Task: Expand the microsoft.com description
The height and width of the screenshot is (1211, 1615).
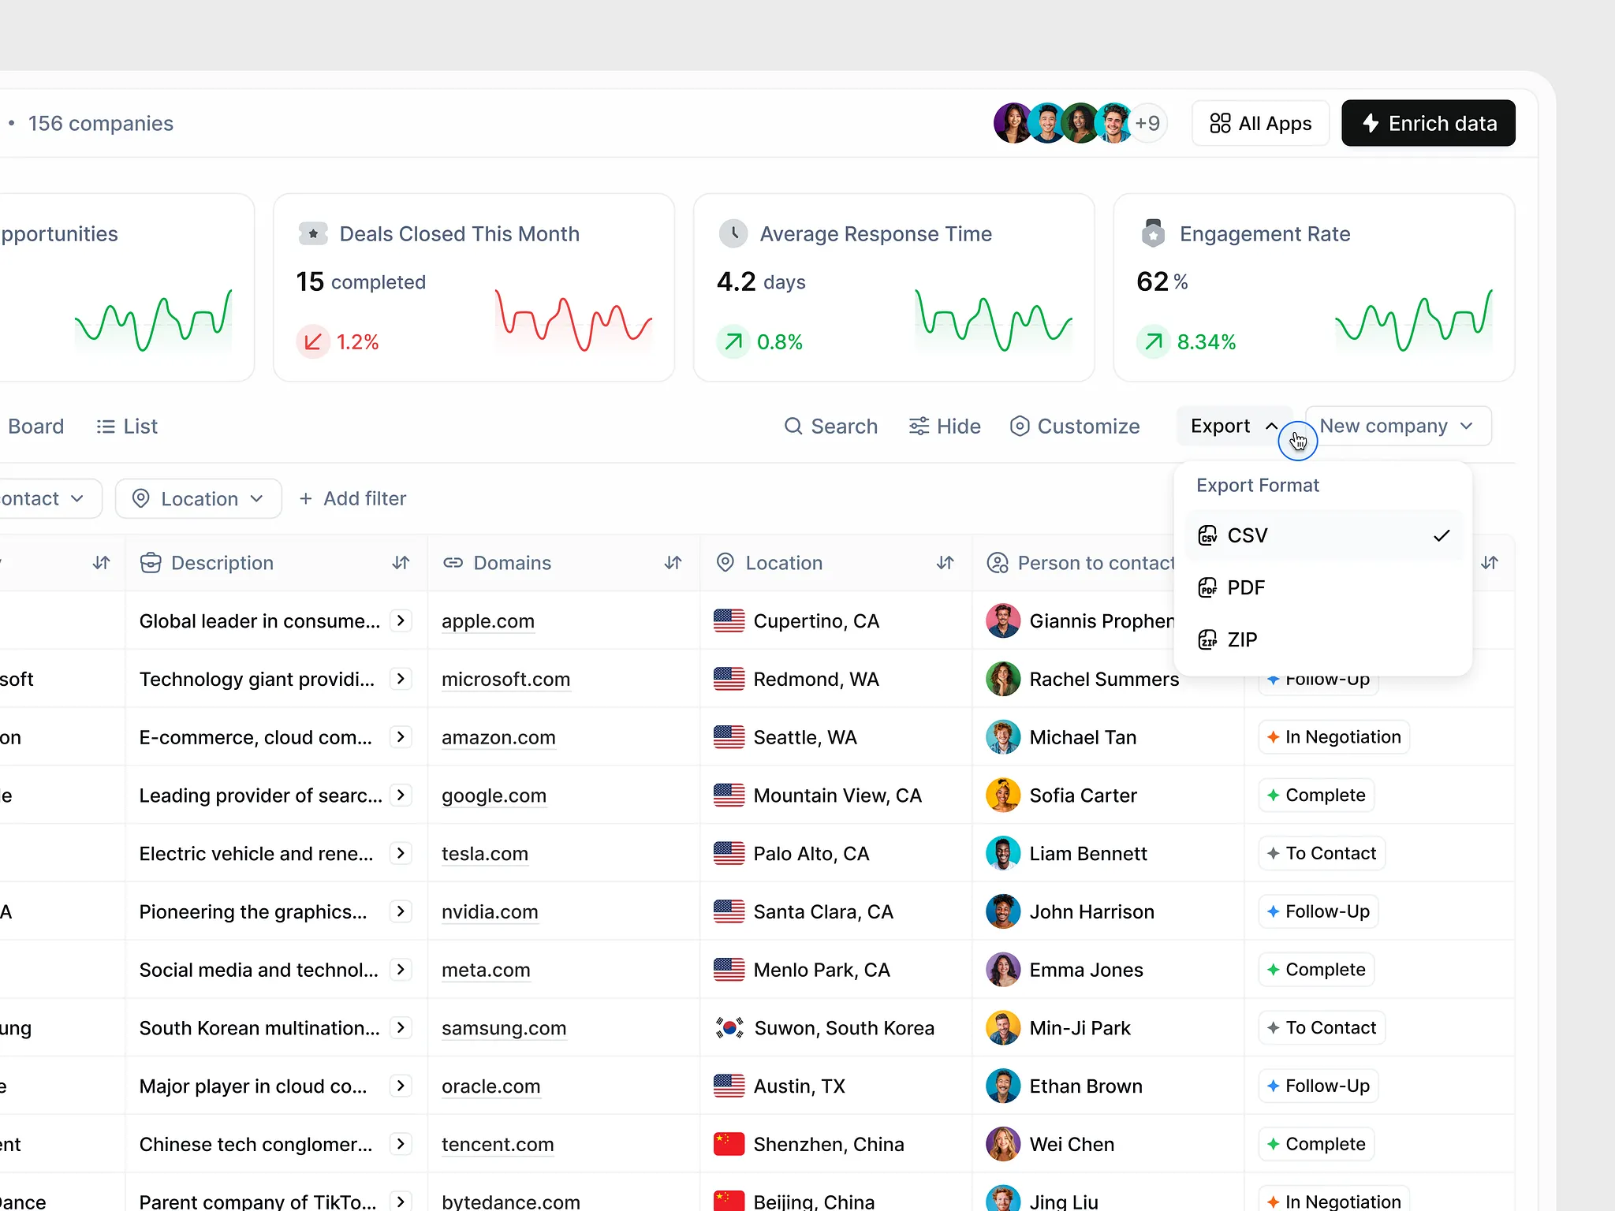Action: coord(401,679)
